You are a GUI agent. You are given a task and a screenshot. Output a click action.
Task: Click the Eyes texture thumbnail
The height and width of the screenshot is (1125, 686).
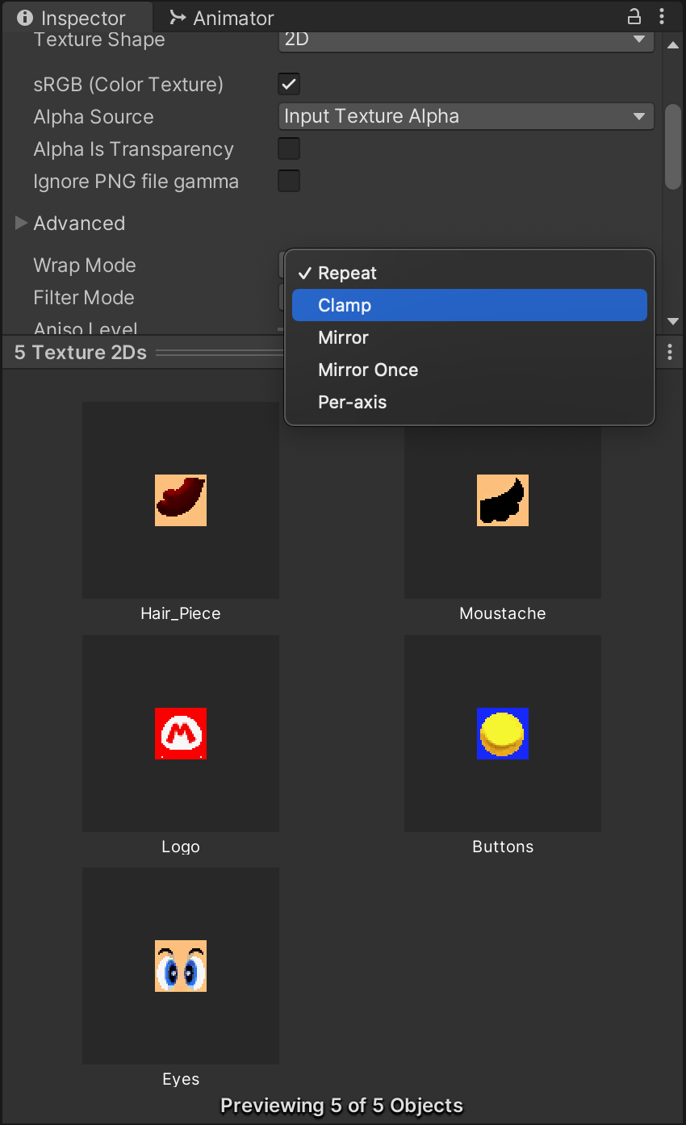pos(181,966)
